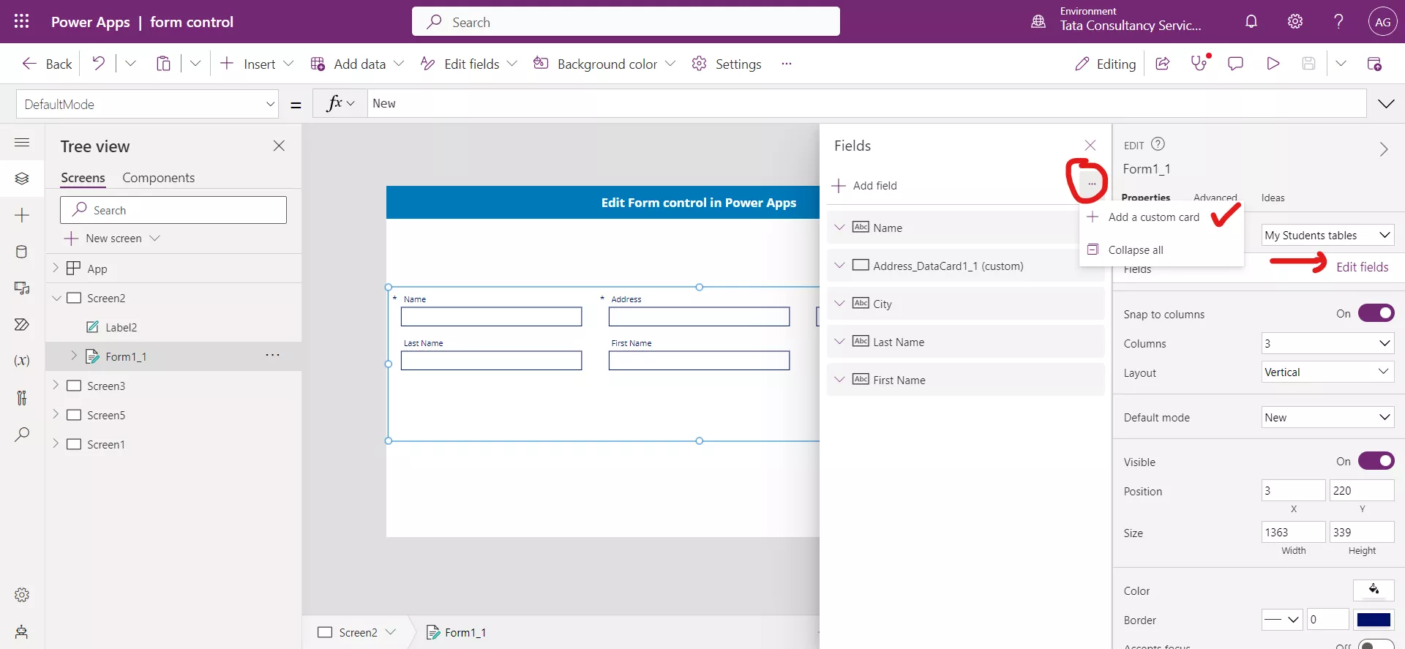Toggle the Snap to columns switch
This screenshot has width=1405, height=649.
pos(1376,313)
